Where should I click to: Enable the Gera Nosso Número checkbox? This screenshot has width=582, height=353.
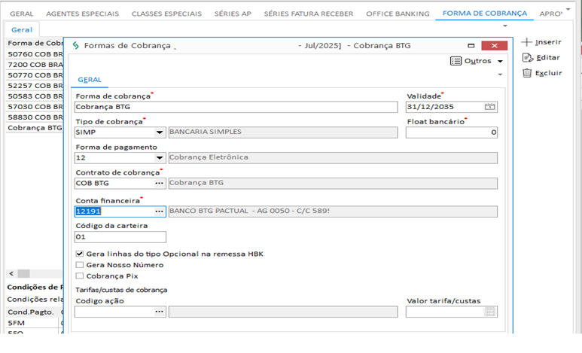pyautogui.click(x=80, y=265)
